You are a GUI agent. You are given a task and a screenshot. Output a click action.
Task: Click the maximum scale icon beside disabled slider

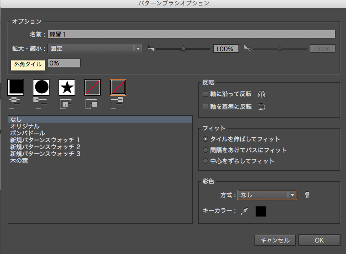coord(247,49)
